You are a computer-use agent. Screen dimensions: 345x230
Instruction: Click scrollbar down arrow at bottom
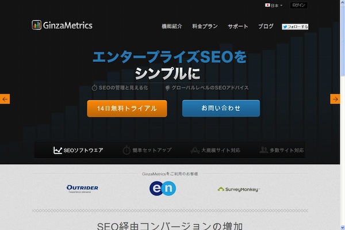(343, 227)
